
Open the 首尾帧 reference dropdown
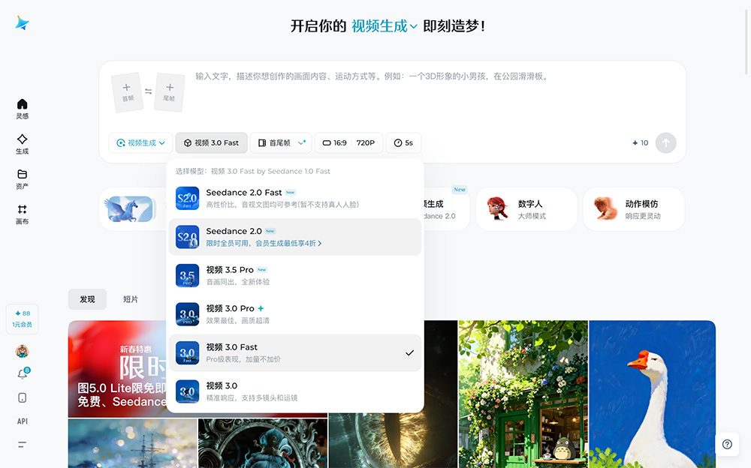click(281, 142)
